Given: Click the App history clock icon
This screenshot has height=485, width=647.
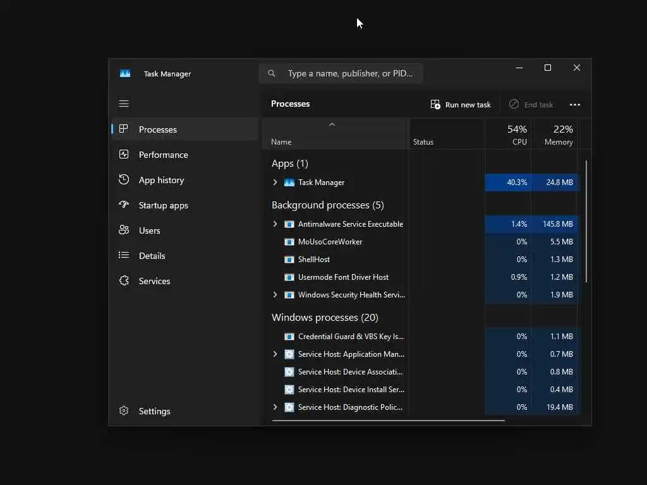Looking at the screenshot, I should [x=124, y=179].
